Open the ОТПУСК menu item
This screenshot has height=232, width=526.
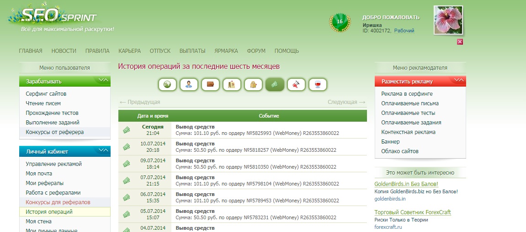click(x=160, y=51)
